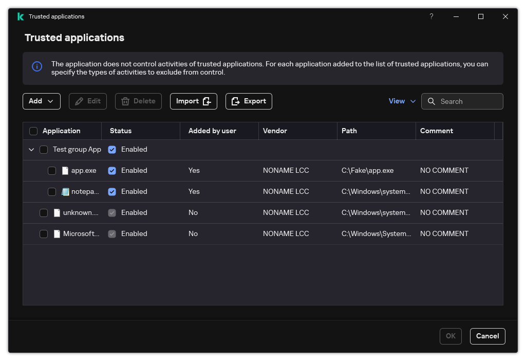Open the View dropdown menu

coord(402,101)
